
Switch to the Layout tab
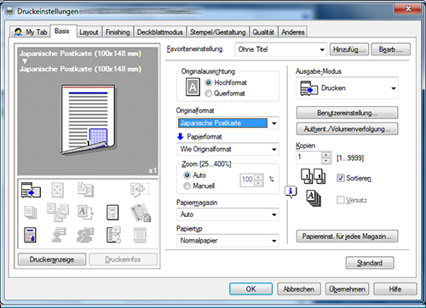point(89,32)
